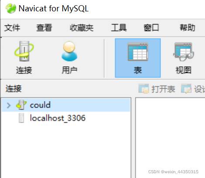This screenshot has width=205, height=178.
Task: Open the 收藏夹 favorites menu
Action: coord(82,27)
